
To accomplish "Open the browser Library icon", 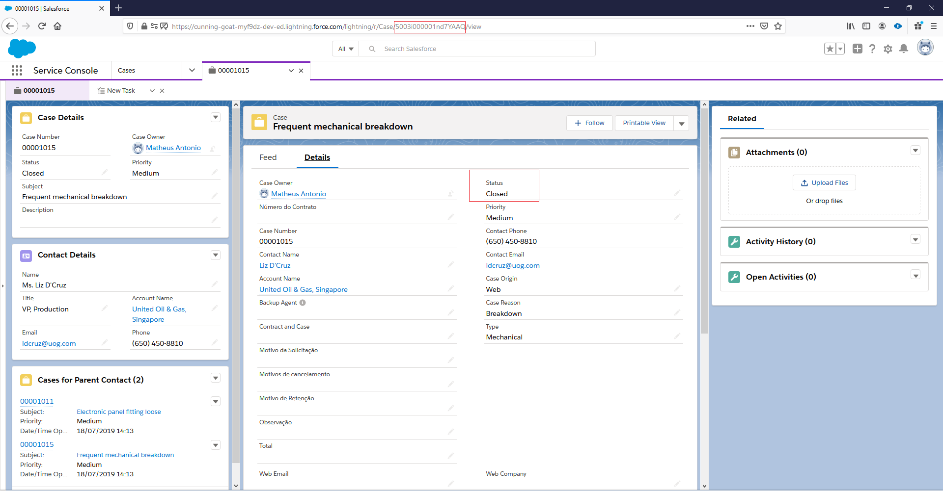I will pyautogui.click(x=851, y=26).
